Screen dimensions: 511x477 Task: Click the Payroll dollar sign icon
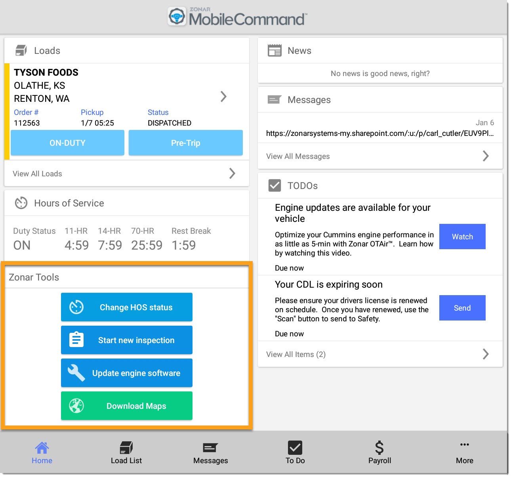point(379,448)
